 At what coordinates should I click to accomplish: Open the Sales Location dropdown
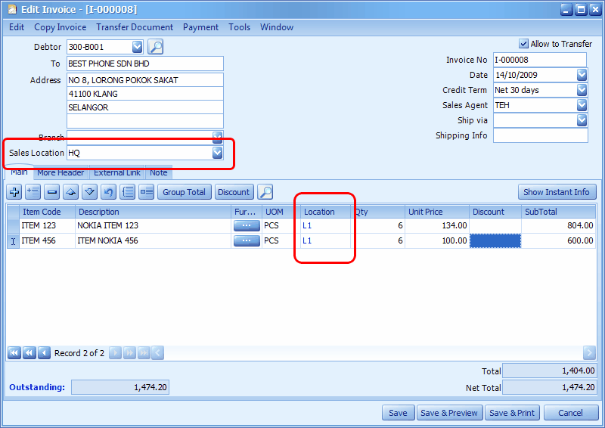tap(217, 153)
